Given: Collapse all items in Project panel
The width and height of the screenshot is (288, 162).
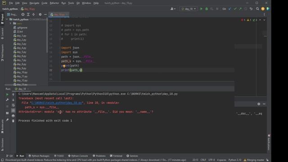Looking at the screenshot, I should (33, 14).
